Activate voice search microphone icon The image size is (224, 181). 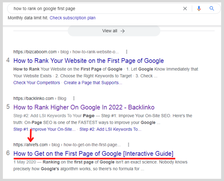coord(199,9)
